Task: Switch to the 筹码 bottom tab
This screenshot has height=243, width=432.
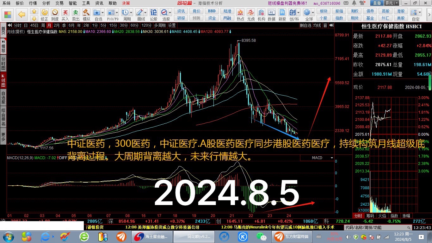Action: coord(370,216)
